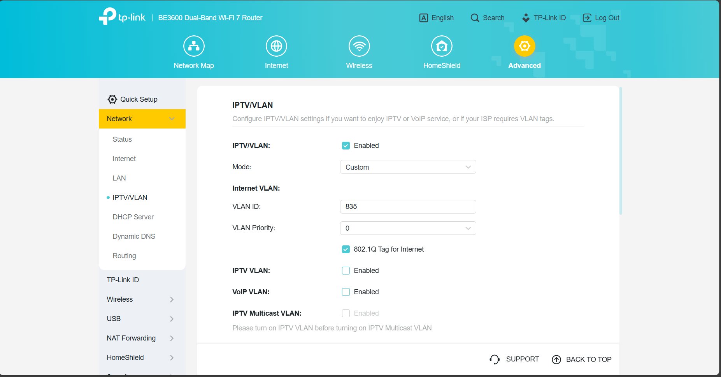The height and width of the screenshot is (377, 721).
Task: Collapse the Network sidebar section
Action: (142, 119)
